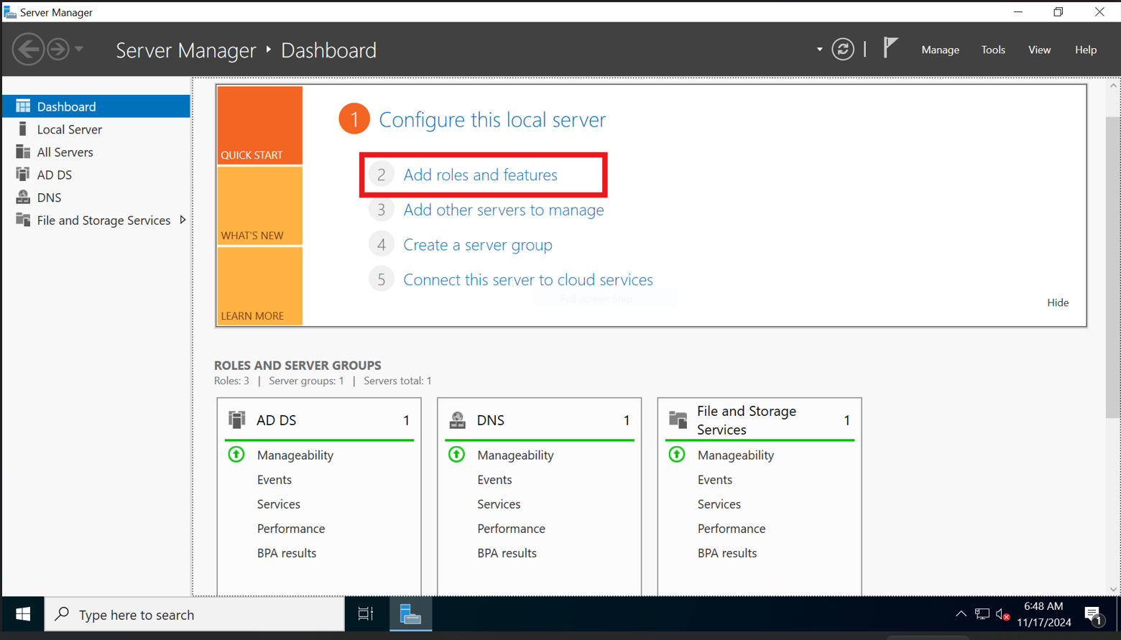Open DNS tile title
The width and height of the screenshot is (1121, 640).
click(x=491, y=420)
